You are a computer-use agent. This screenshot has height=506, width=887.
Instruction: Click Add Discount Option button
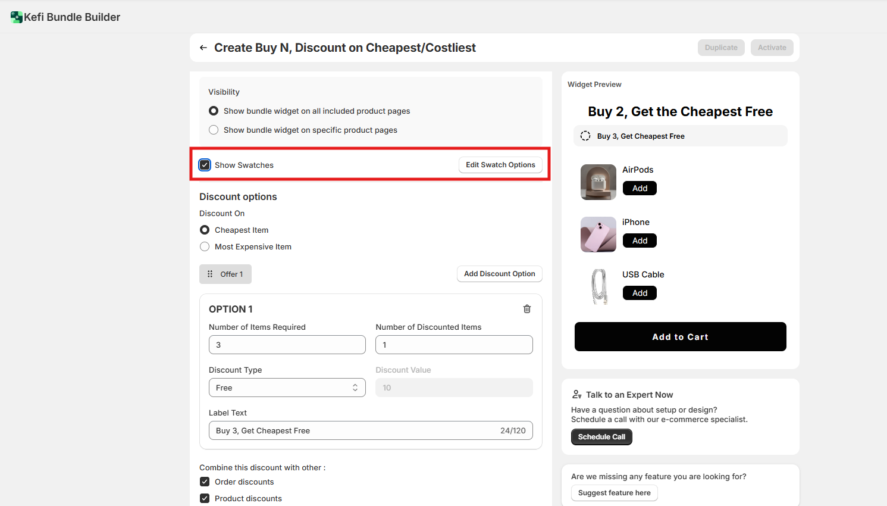coord(499,274)
